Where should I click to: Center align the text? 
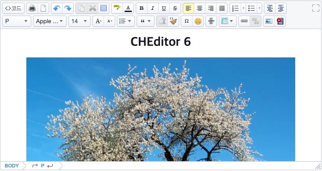pos(199,8)
